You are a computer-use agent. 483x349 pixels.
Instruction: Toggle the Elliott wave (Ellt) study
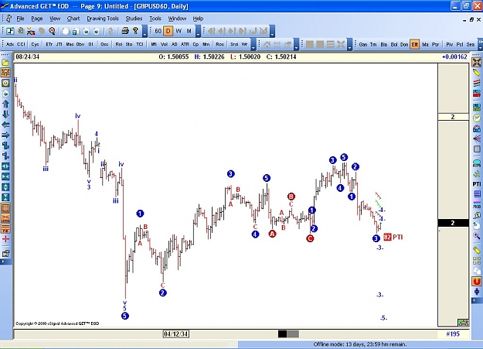click(415, 44)
